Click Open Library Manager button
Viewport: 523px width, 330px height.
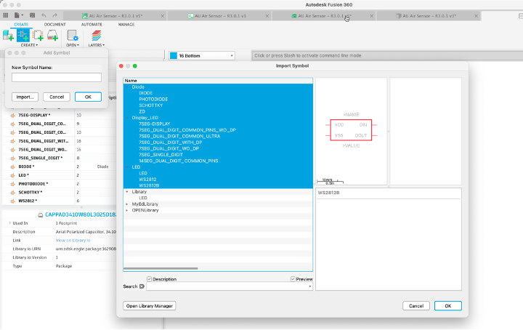(150, 305)
